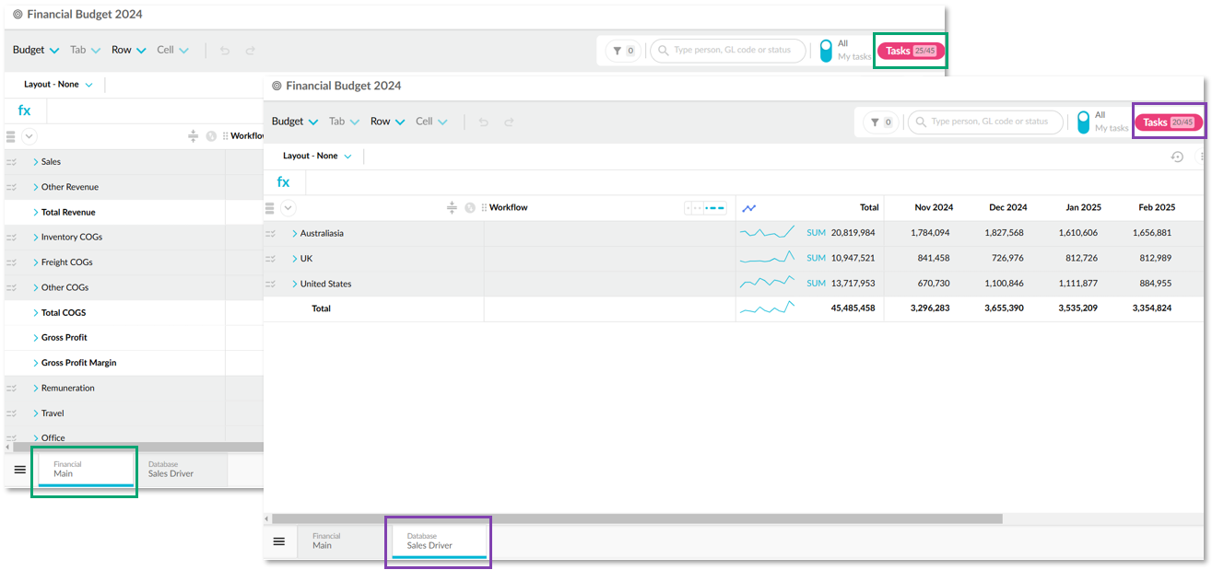This screenshot has height=570, width=1212.
Task: Open the Layout - None dropdown in the front window
Action: 317,157
